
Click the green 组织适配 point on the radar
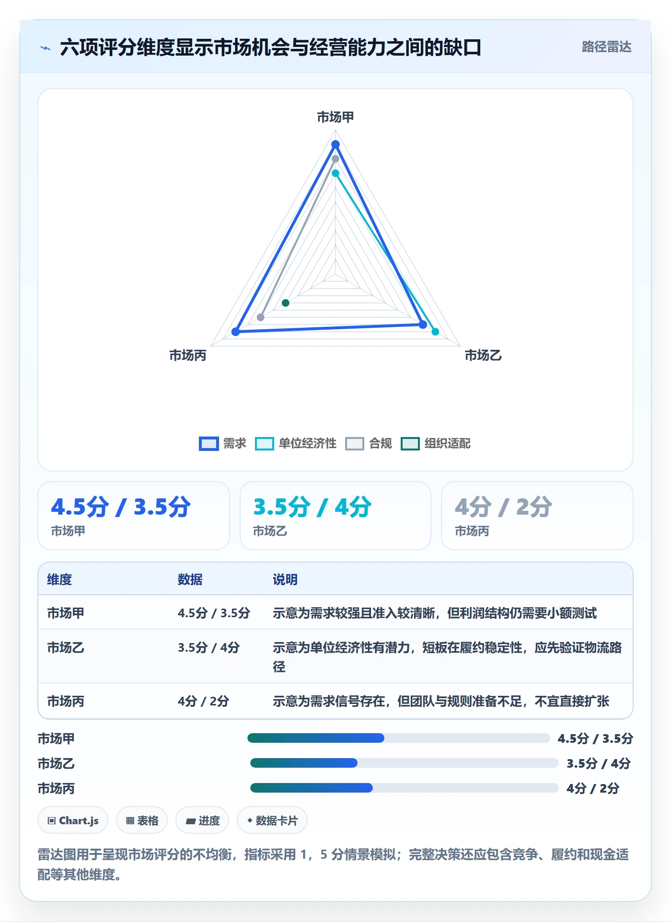pos(286,303)
